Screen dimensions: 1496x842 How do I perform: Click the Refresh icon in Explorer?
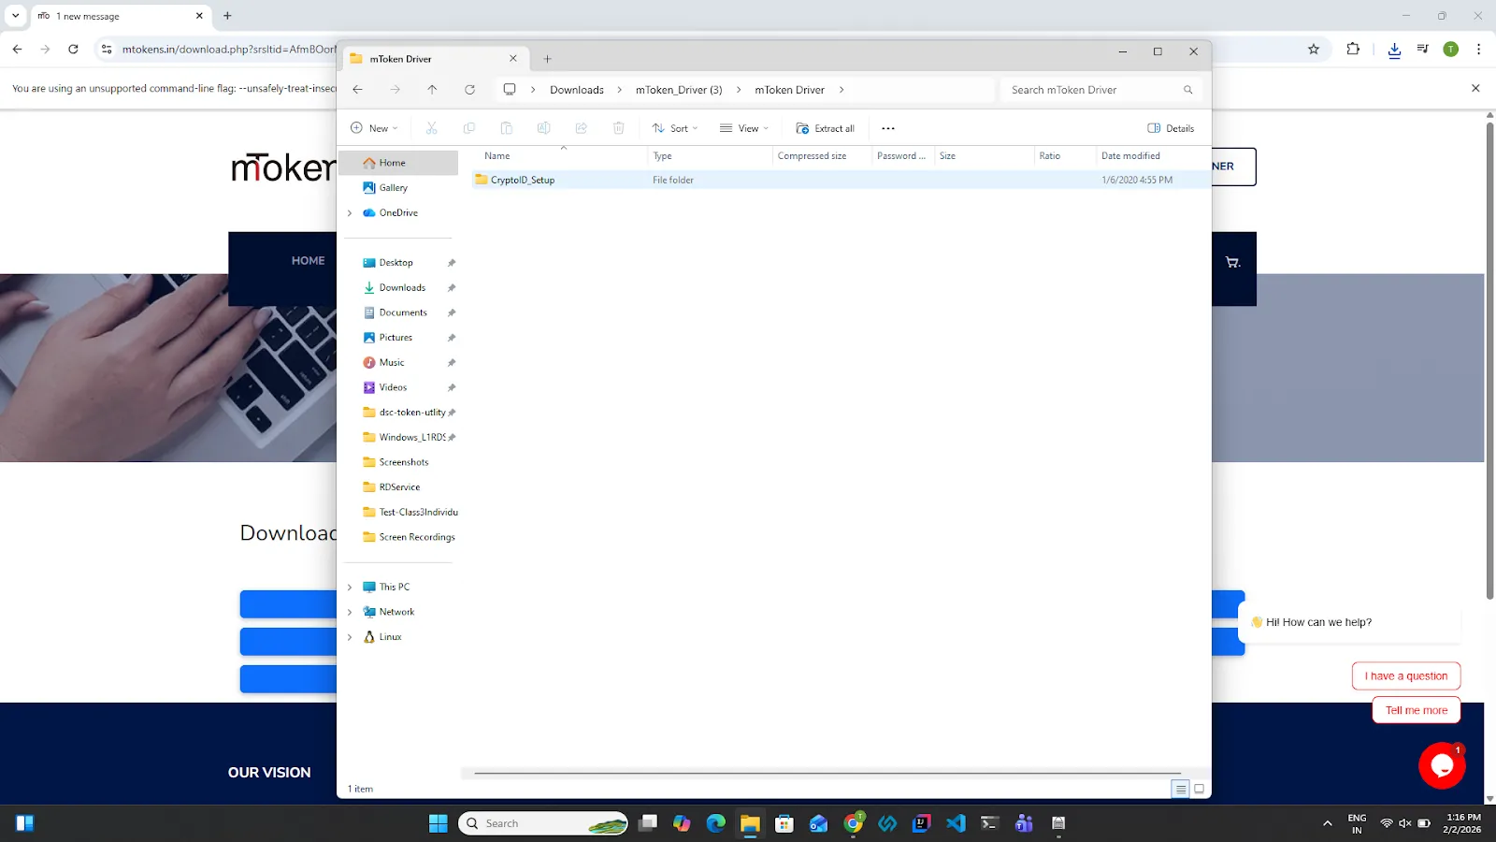(469, 90)
